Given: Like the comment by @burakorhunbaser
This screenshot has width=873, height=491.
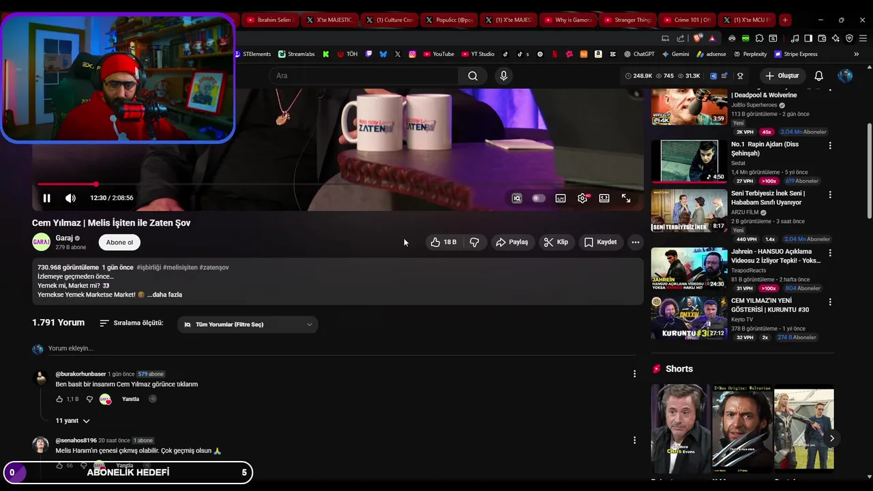Looking at the screenshot, I should [x=59, y=399].
